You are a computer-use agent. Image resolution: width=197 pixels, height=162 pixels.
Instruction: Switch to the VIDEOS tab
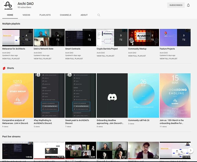pyautogui.click(x=26, y=15)
